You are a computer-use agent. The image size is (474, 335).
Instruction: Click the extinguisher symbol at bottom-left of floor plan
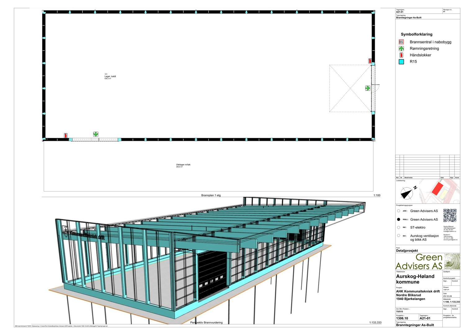tap(65, 136)
